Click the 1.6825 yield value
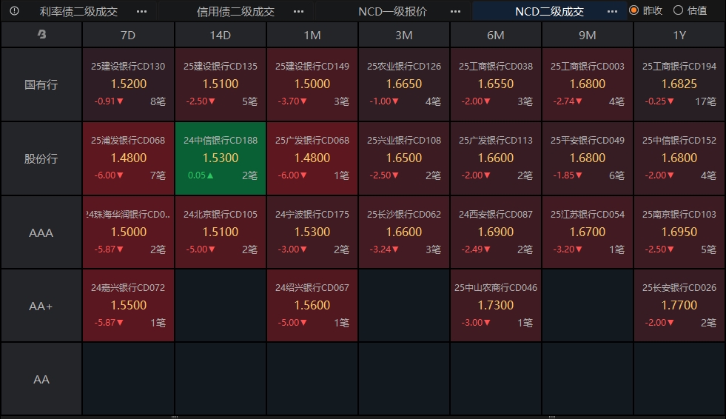 [679, 84]
